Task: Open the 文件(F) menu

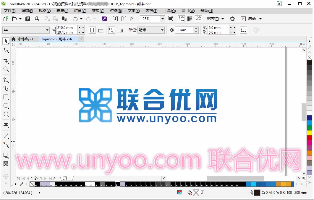Action: pyautogui.click(x=10, y=11)
